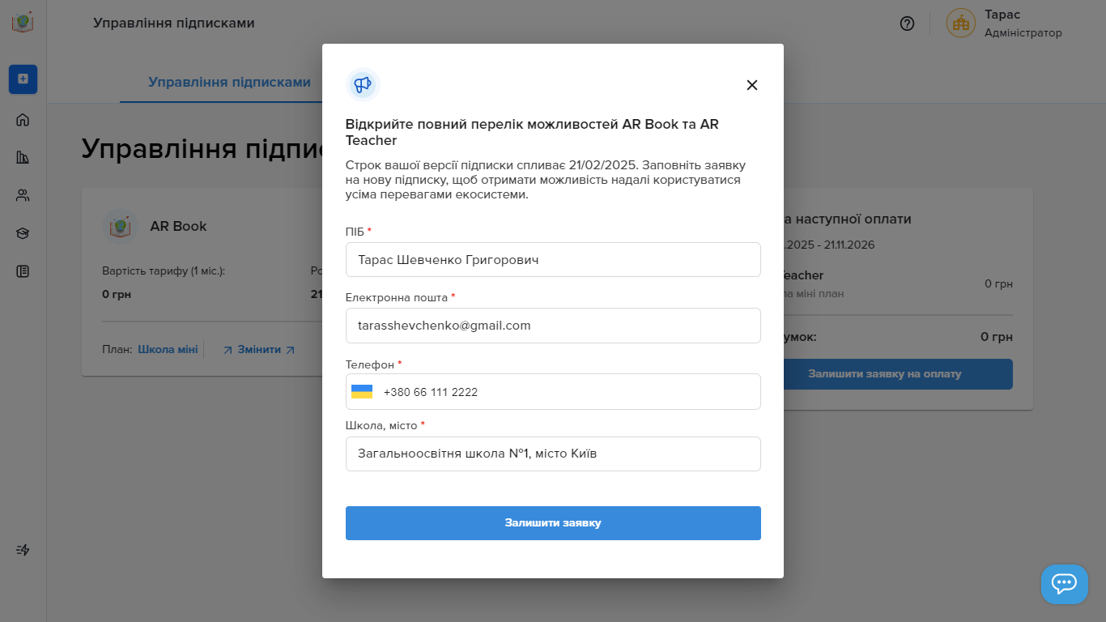
Task: Click the lightning bolt sidebar icon
Action: [23, 550]
